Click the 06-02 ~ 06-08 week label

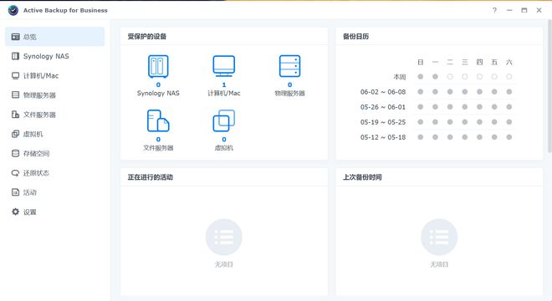[x=383, y=92]
